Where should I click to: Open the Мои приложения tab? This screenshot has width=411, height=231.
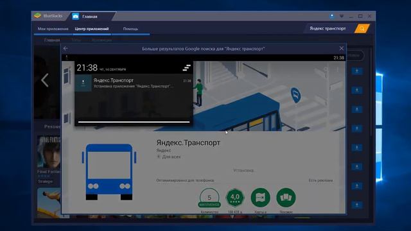coord(53,29)
